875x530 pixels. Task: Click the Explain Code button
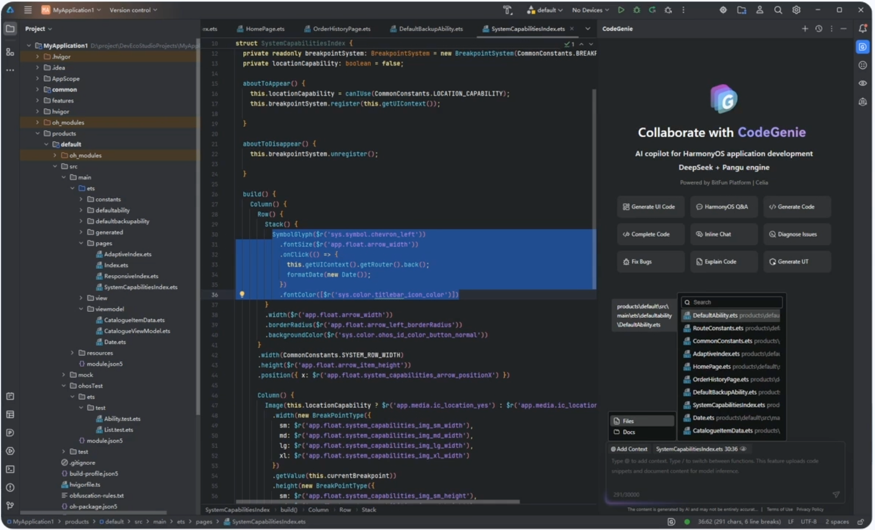[723, 262]
